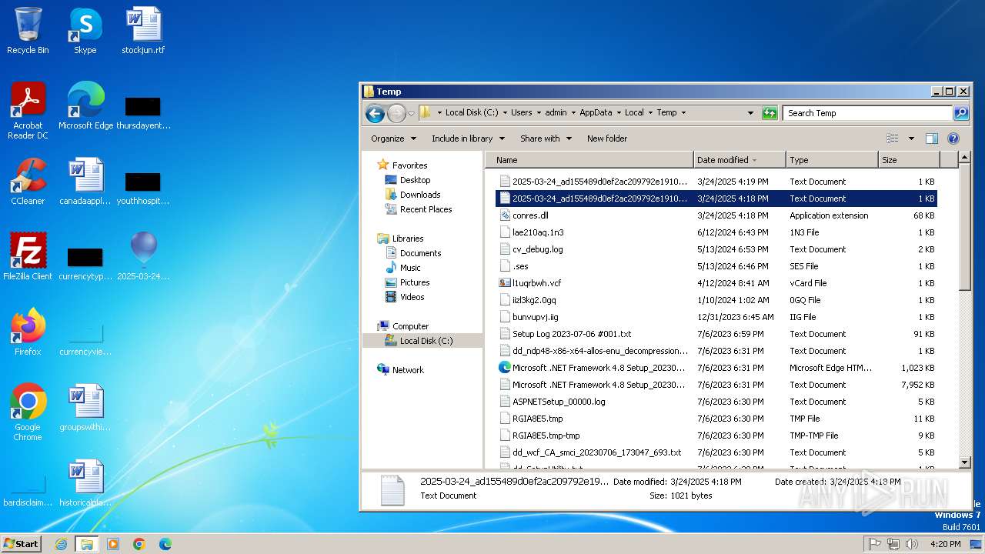This screenshot has width=985, height=554.
Task: Open the Organize dropdown menu
Action: (x=393, y=138)
